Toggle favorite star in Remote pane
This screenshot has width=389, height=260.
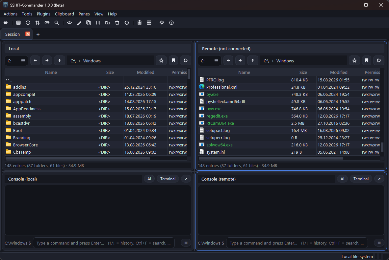354,61
